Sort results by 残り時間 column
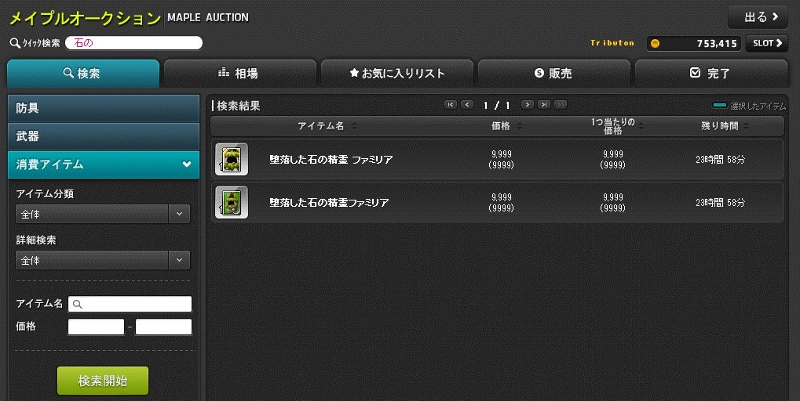This screenshot has width=800, height=401. 725,125
